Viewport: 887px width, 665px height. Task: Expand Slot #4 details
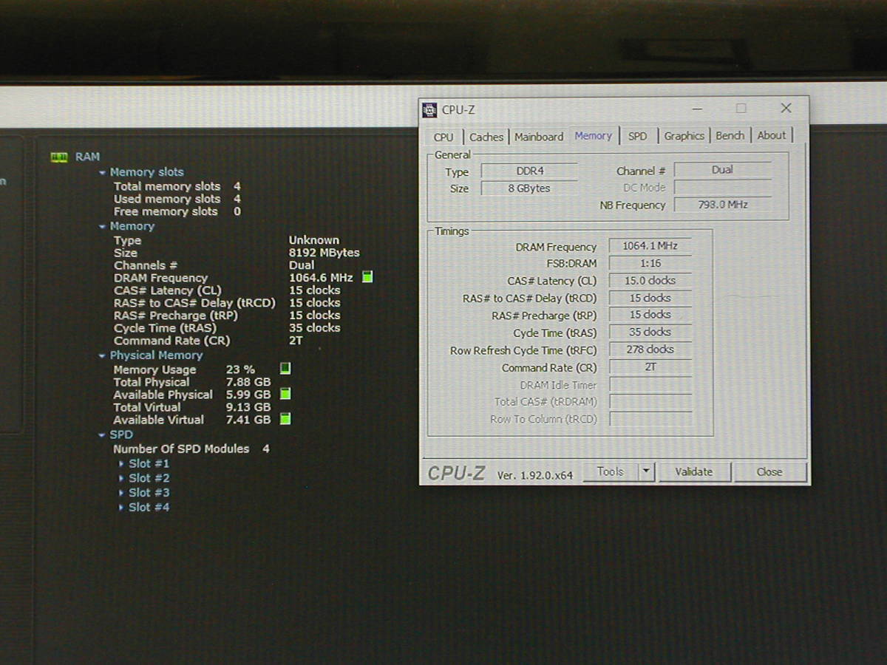(x=122, y=508)
